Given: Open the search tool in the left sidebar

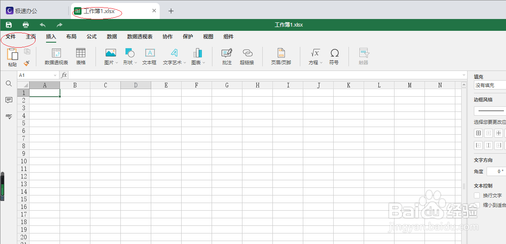Looking at the screenshot, I should coord(8,84).
